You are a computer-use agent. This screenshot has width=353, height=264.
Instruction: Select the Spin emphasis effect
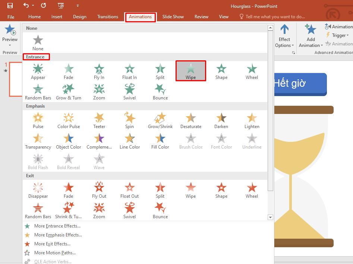pyautogui.click(x=129, y=120)
